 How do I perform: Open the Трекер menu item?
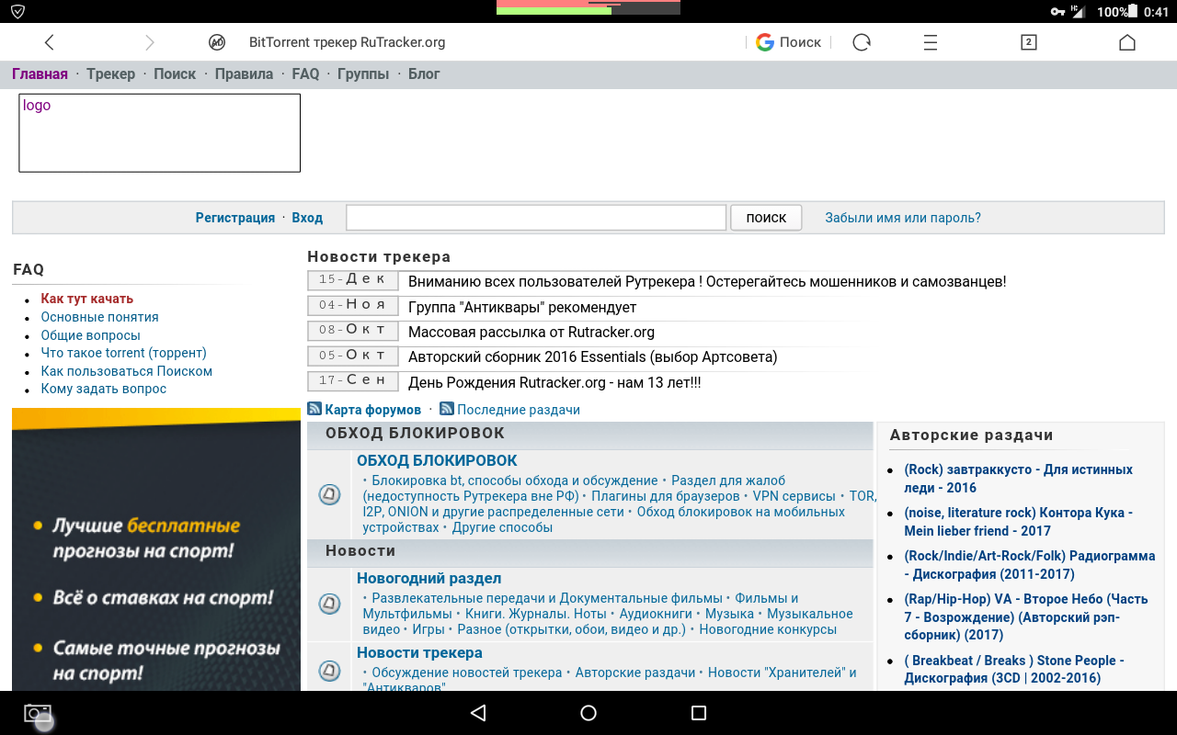111,74
